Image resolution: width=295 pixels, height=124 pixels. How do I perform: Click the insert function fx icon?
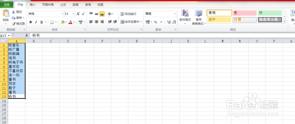(27, 35)
